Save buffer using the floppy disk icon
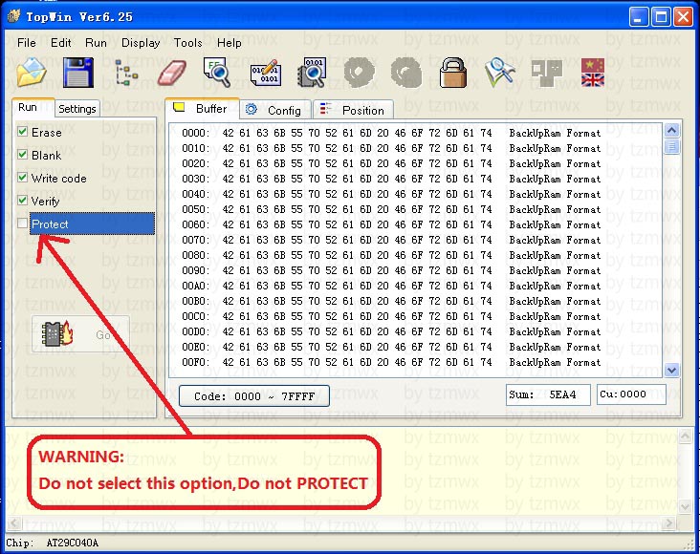The image size is (700, 554). tap(78, 72)
